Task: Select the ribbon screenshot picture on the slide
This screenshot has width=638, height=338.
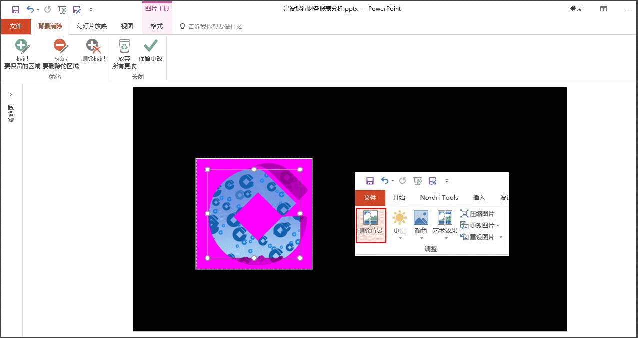Action: tap(432, 214)
